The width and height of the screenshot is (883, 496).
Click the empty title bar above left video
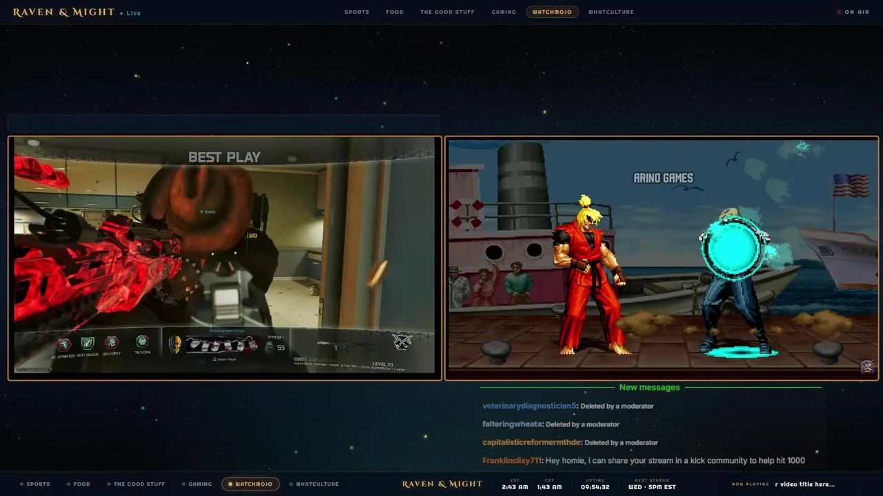[223, 123]
